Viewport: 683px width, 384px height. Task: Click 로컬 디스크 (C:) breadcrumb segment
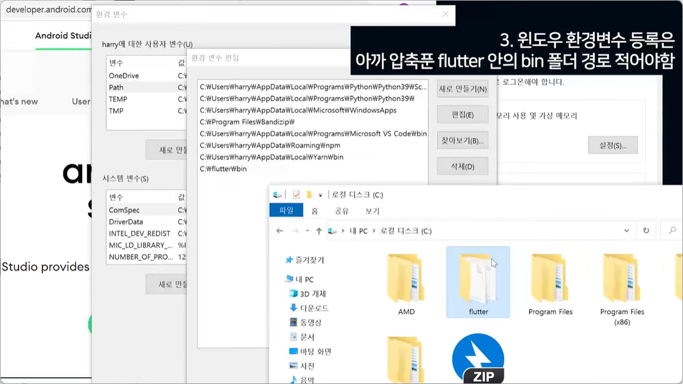(406, 231)
